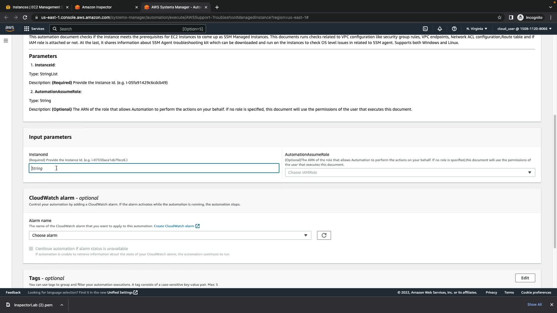Open AWS CloudShell icon in header

coord(425,29)
